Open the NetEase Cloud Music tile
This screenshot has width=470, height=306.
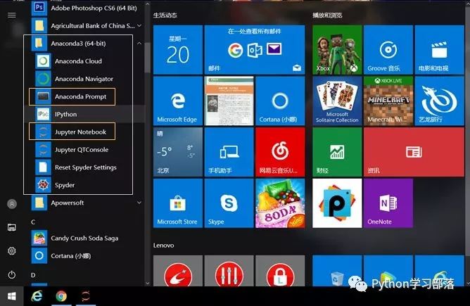280,152
